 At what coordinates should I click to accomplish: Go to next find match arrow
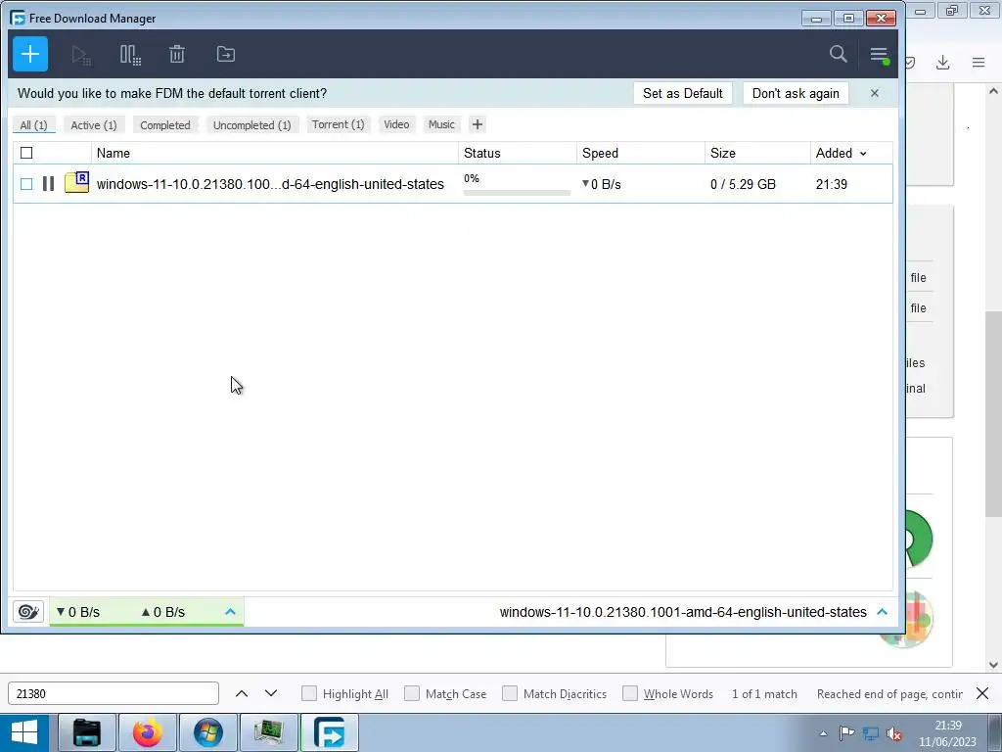point(271,694)
